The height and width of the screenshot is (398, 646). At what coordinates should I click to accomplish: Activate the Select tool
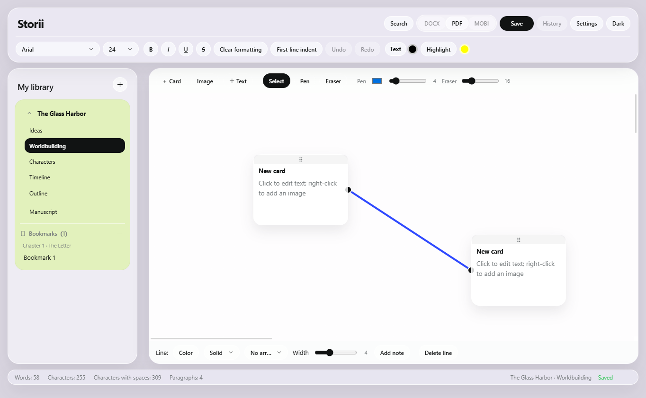pyautogui.click(x=277, y=81)
